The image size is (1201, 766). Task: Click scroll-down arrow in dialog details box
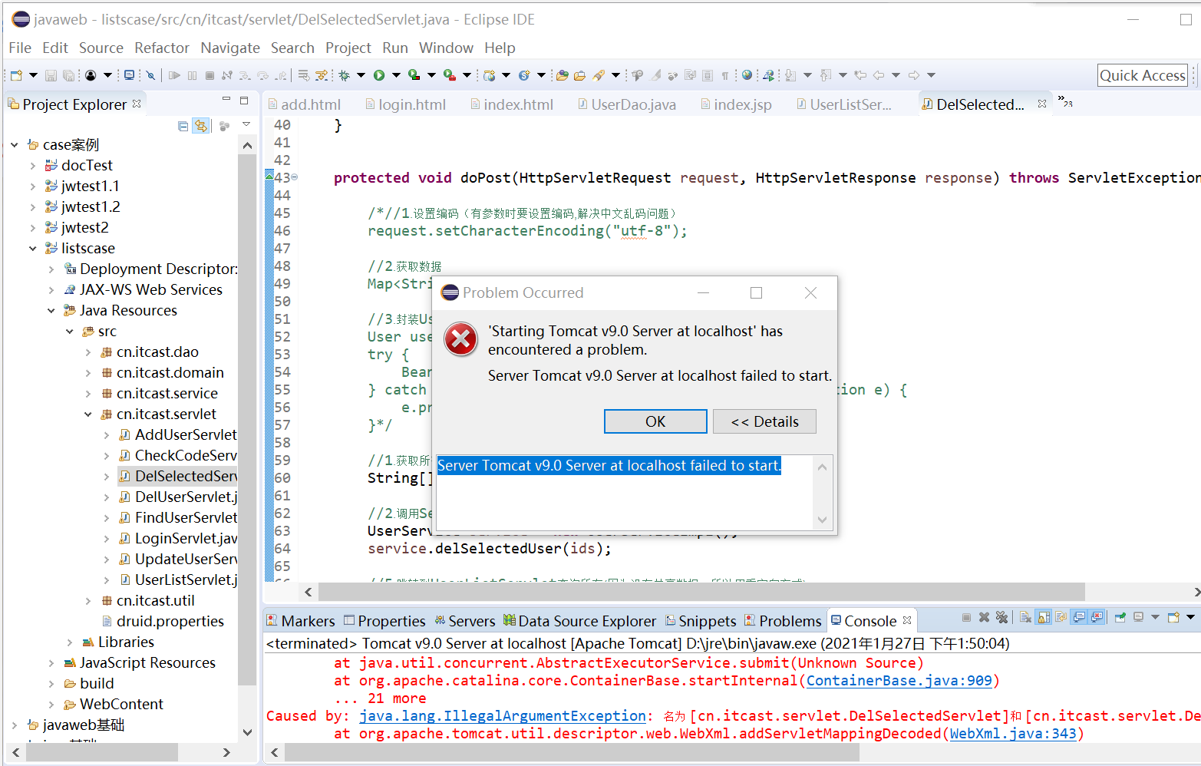(822, 520)
